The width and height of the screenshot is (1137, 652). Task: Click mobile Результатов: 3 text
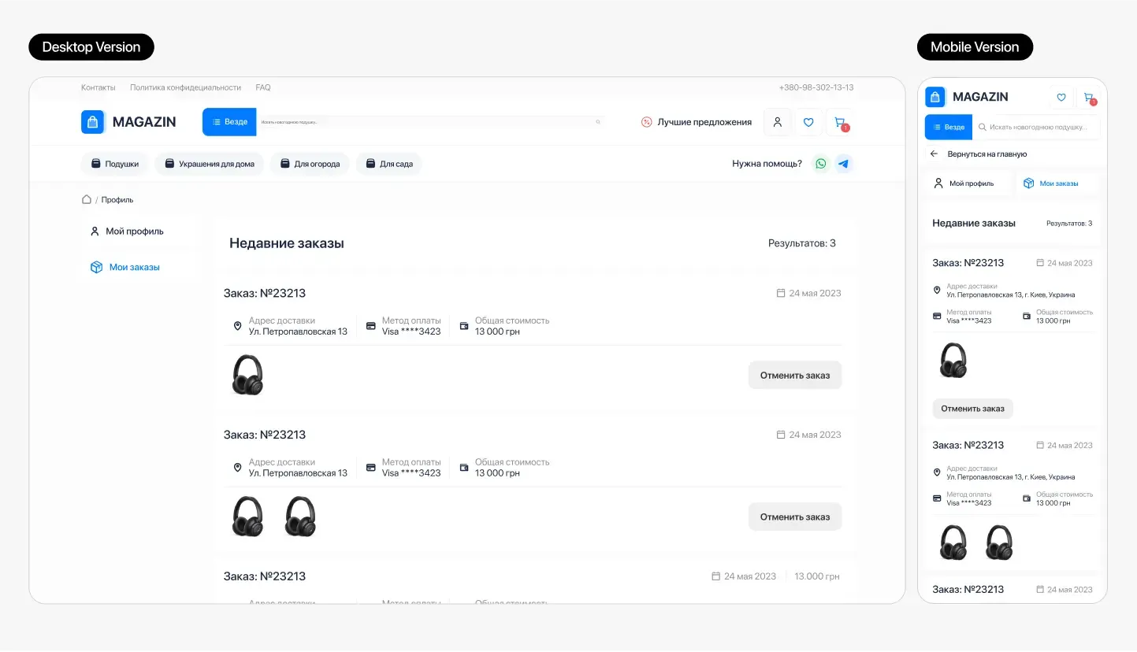coord(1069,224)
